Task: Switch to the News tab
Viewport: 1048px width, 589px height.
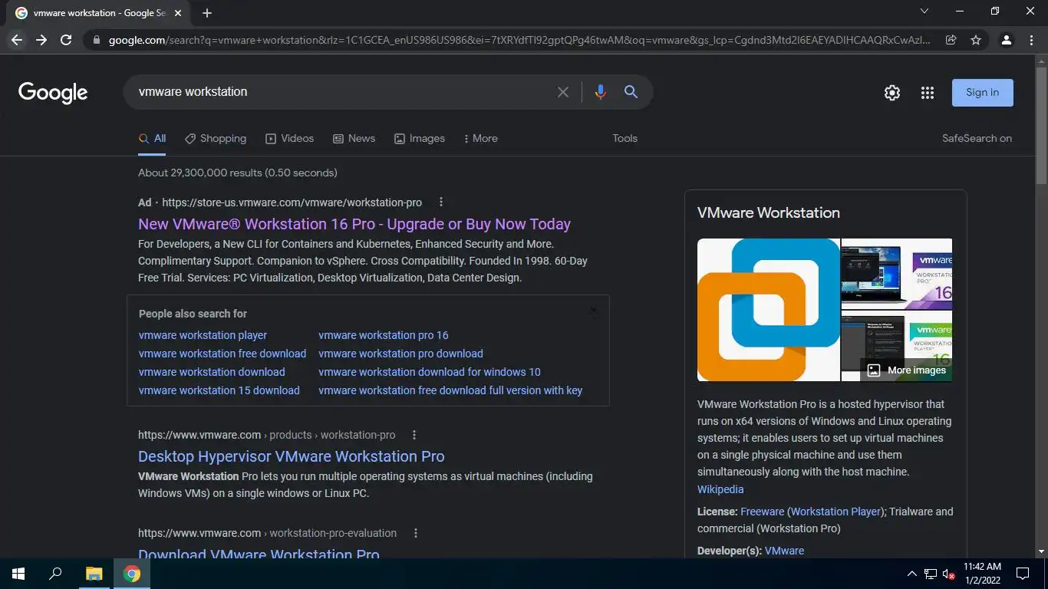Action: click(x=354, y=138)
